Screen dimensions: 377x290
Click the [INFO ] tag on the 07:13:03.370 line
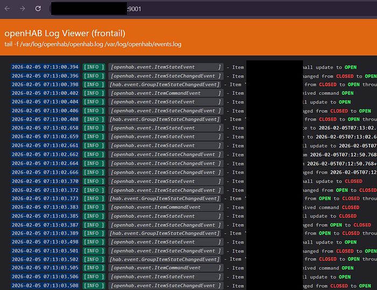pos(94,181)
